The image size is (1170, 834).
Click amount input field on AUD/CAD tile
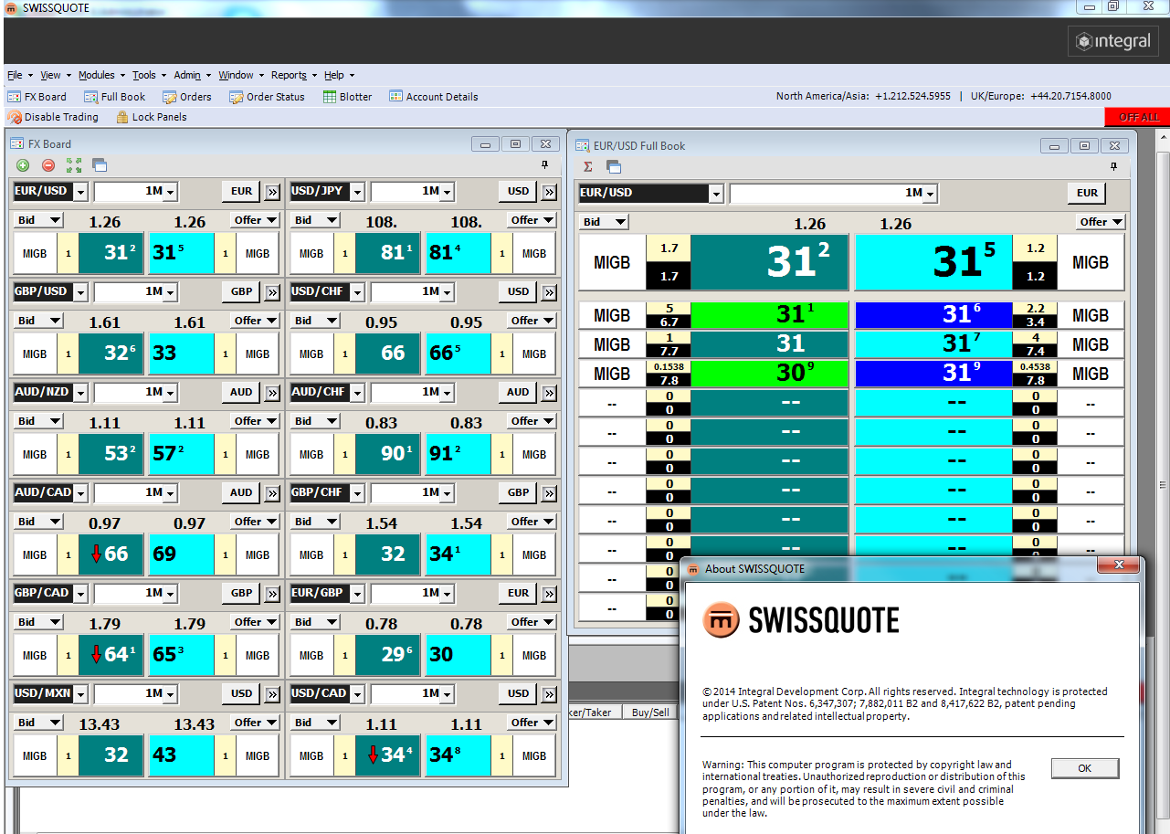[129, 493]
